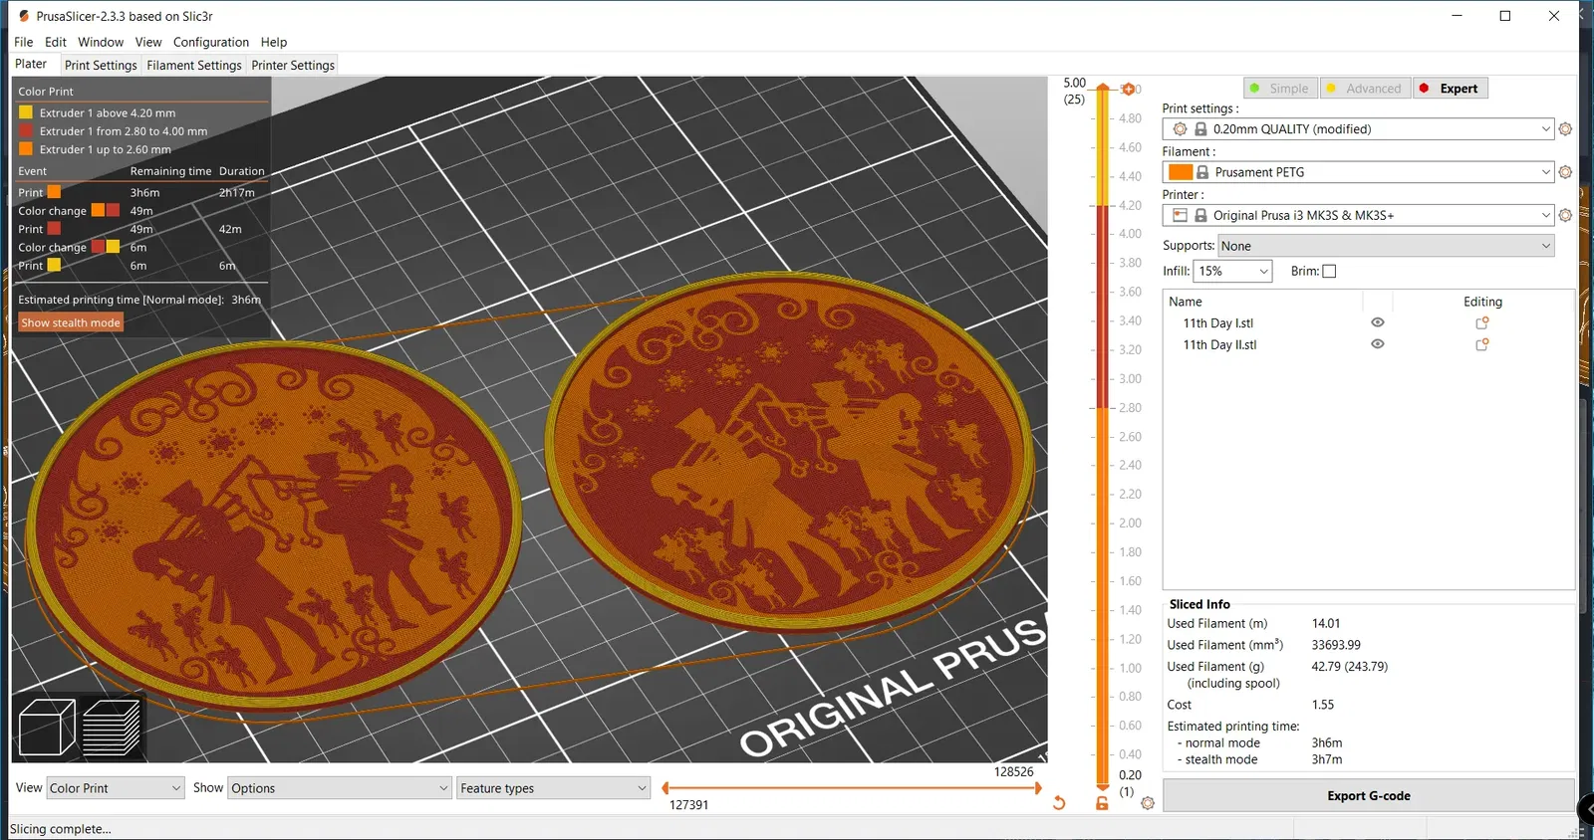Click the yellow square for Extruder 1 above 4.20 mm
Image resolution: width=1594 pixels, height=840 pixels.
[26, 112]
